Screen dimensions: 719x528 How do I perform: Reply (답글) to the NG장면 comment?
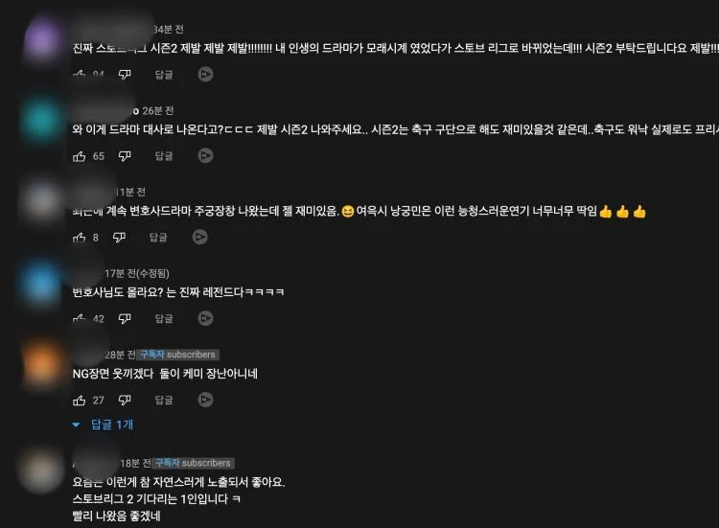(x=164, y=401)
